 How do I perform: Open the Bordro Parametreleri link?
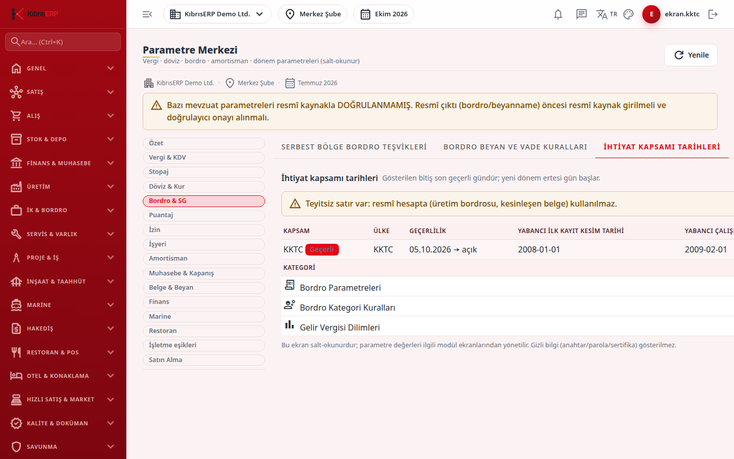(x=340, y=288)
